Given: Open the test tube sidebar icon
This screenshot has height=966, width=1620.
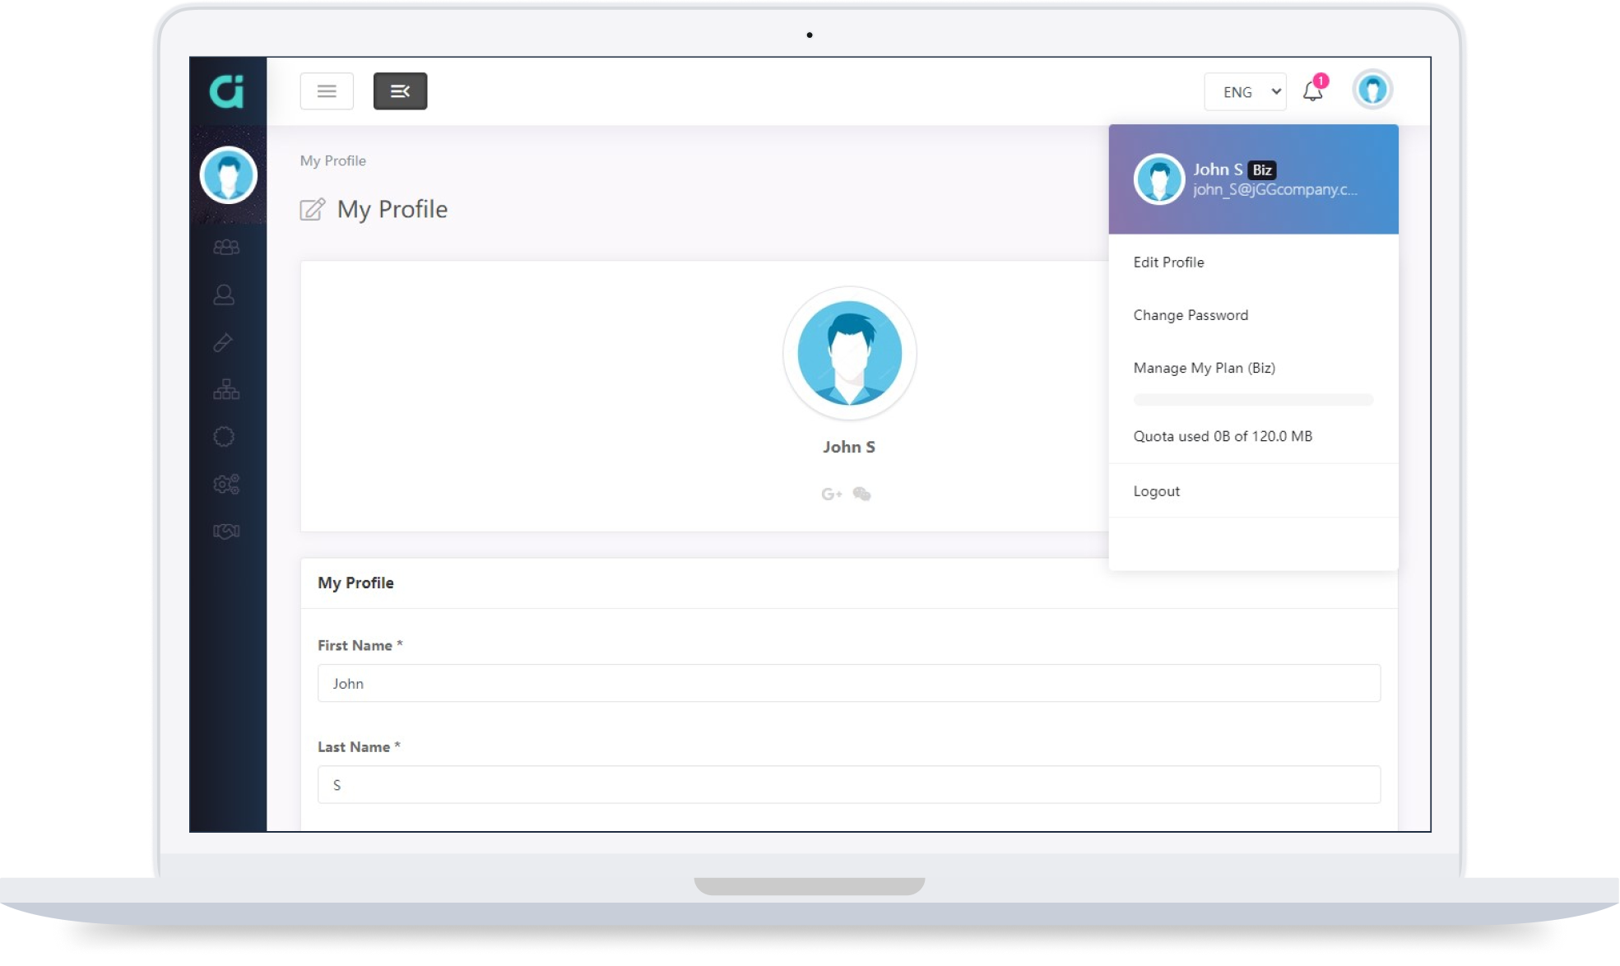Looking at the screenshot, I should [223, 342].
